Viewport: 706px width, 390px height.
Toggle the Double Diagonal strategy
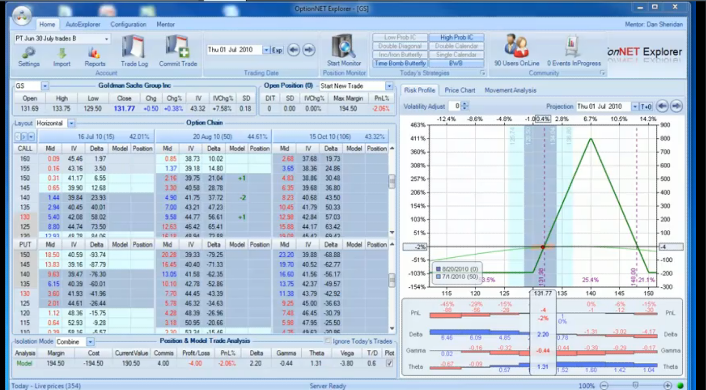click(400, 46)
